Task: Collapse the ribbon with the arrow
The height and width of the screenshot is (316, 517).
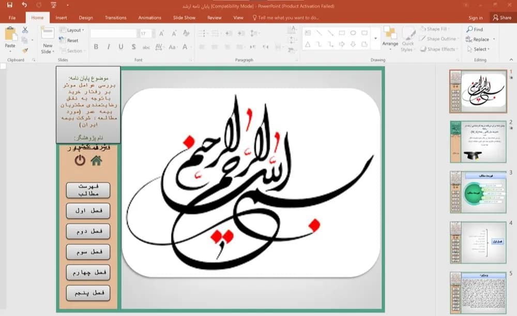Action: [511, 59]
